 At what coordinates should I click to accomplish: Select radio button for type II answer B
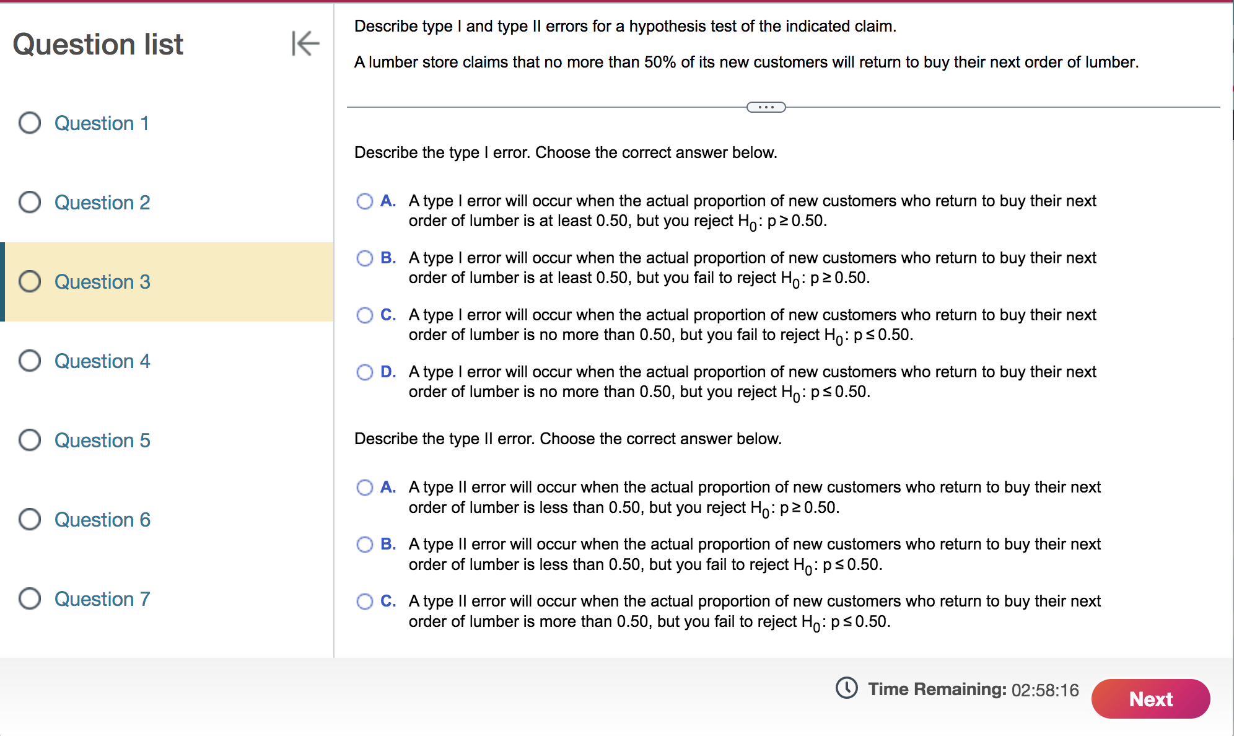[x=365, y=545]
